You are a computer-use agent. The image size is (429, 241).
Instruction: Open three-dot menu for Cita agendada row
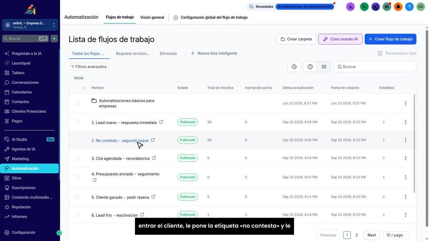[x=406, y=158]
